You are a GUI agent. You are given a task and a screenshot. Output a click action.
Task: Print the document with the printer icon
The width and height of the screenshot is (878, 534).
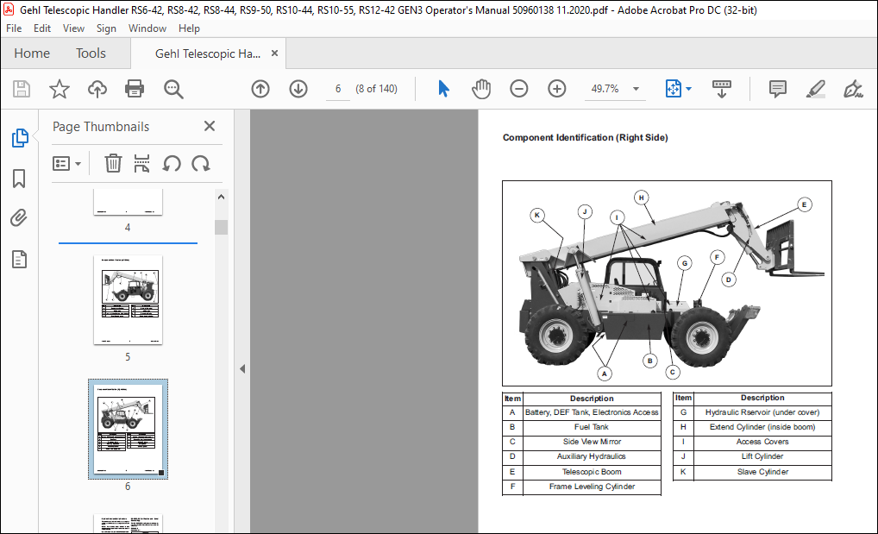click(135, 89)
